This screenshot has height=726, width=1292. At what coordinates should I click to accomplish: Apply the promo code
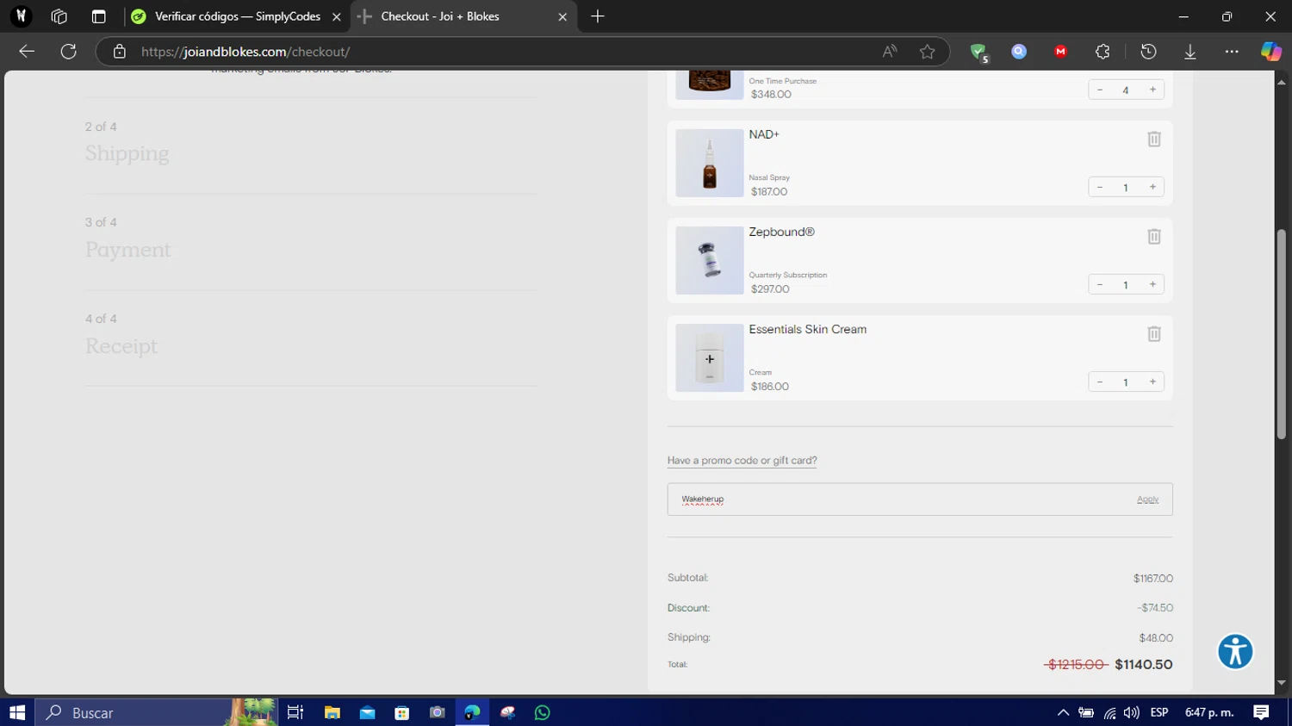point(1147,500)
